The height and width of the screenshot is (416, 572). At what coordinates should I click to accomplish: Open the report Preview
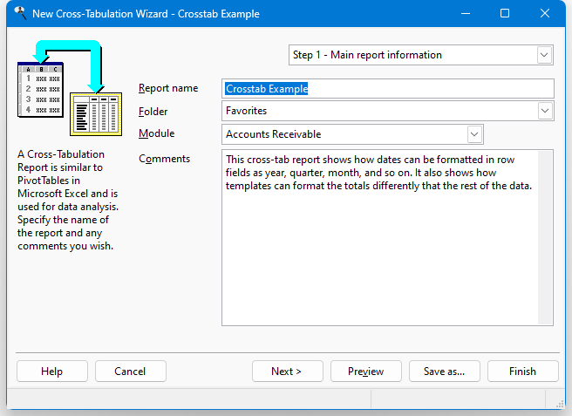pos(366,372)
